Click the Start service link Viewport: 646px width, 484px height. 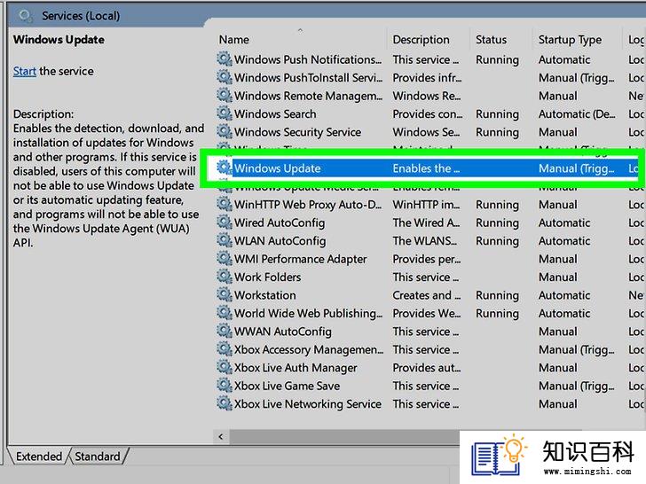pos(24,71)
